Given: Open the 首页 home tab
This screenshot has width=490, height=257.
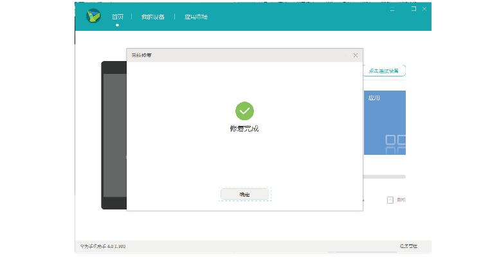Looking at the screenshot, I should [118, 17].
